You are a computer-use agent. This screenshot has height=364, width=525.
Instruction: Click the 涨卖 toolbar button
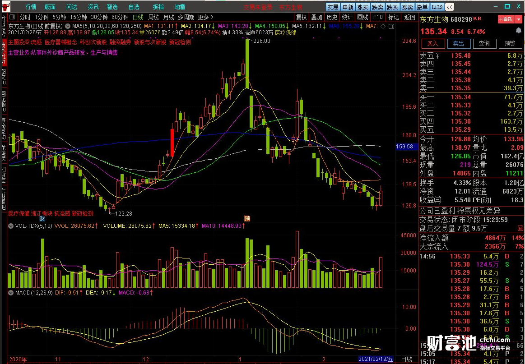click(x=408, y=7)
